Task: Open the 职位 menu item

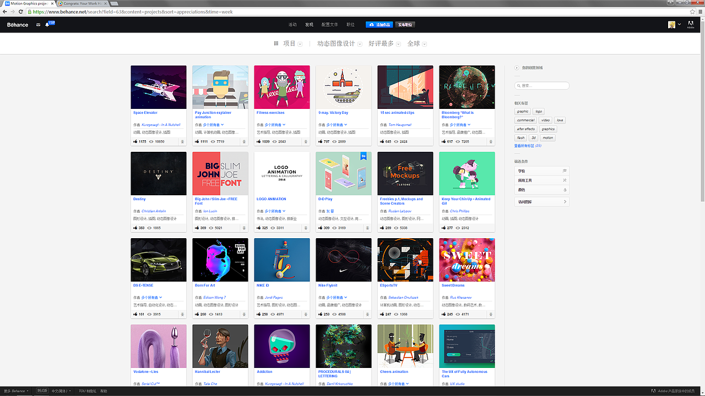Action: coord(350,25)
